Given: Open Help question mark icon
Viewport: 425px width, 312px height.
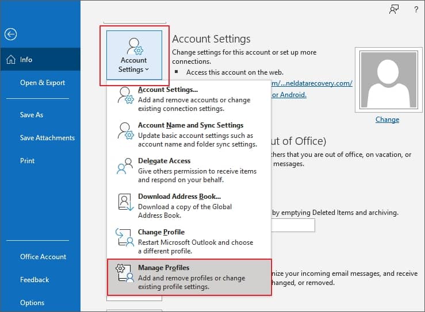Looking at the screenshot, I should coord(416,10).
